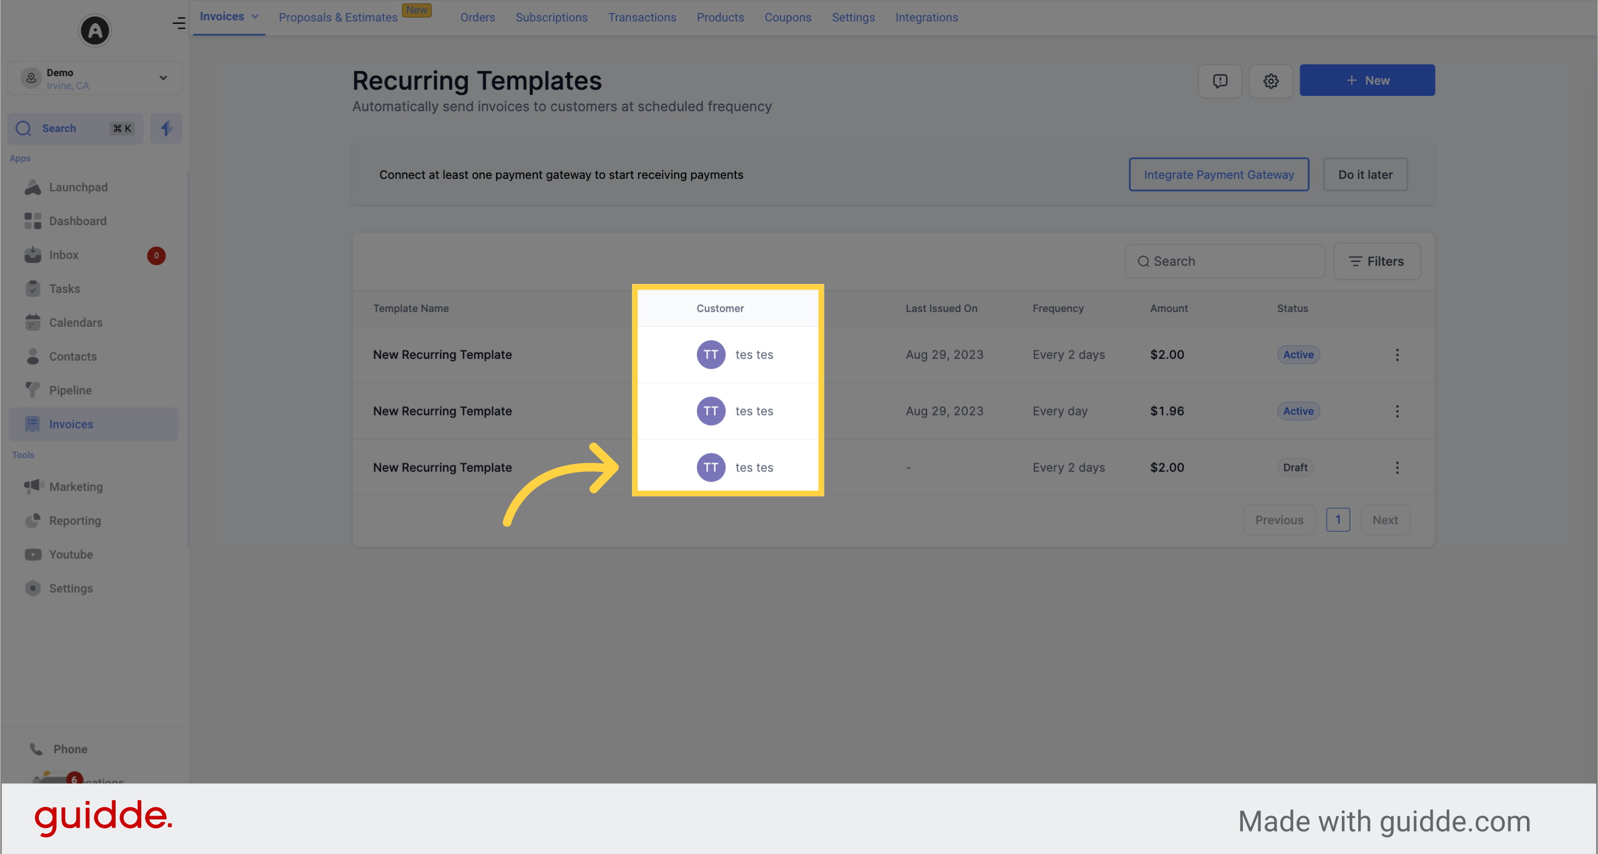Open Reporting from the Tools section
Viewport: 1598px width, 854px height.
pos(34,521)
